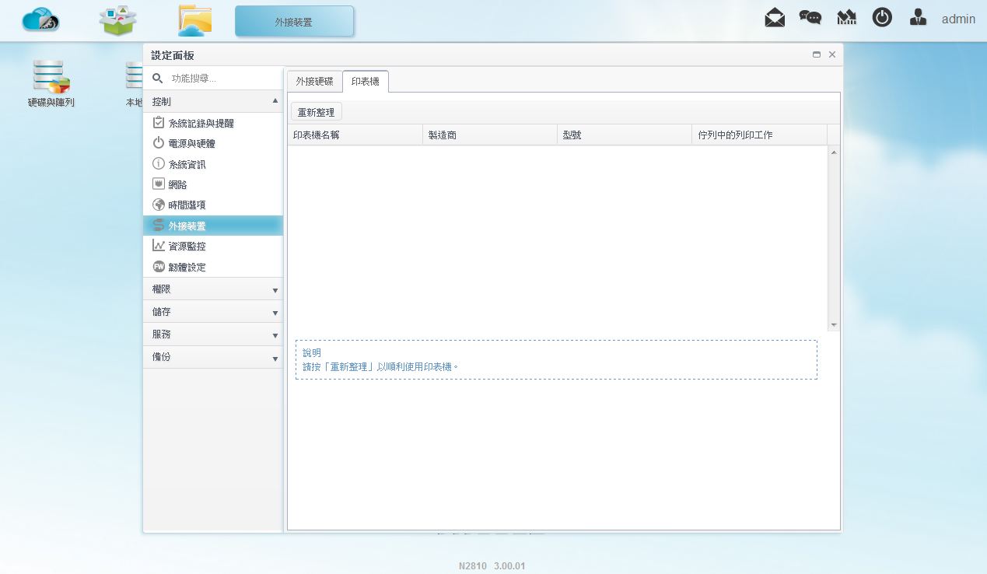The width and height of the screenshot is (987, 574).
Task: Expand the 服務 section
Action: [x=213, y=334]
